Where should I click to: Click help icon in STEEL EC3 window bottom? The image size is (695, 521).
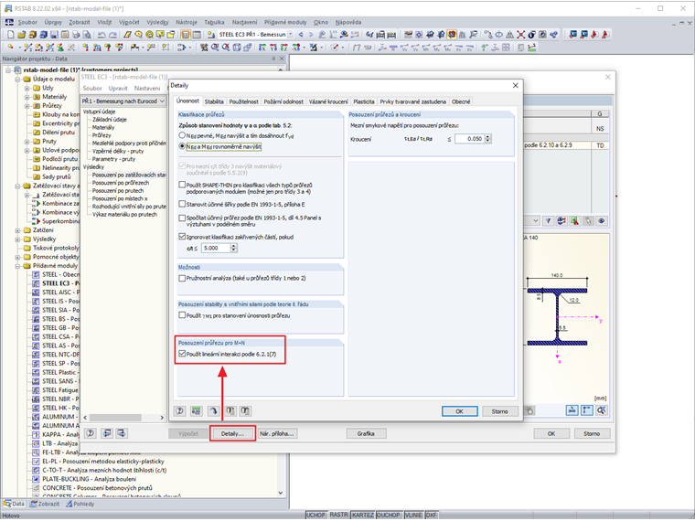90,433
